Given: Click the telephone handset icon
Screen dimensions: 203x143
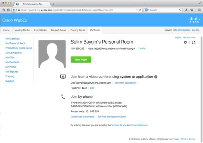Looking at the screenshot, I should point(63,97).
